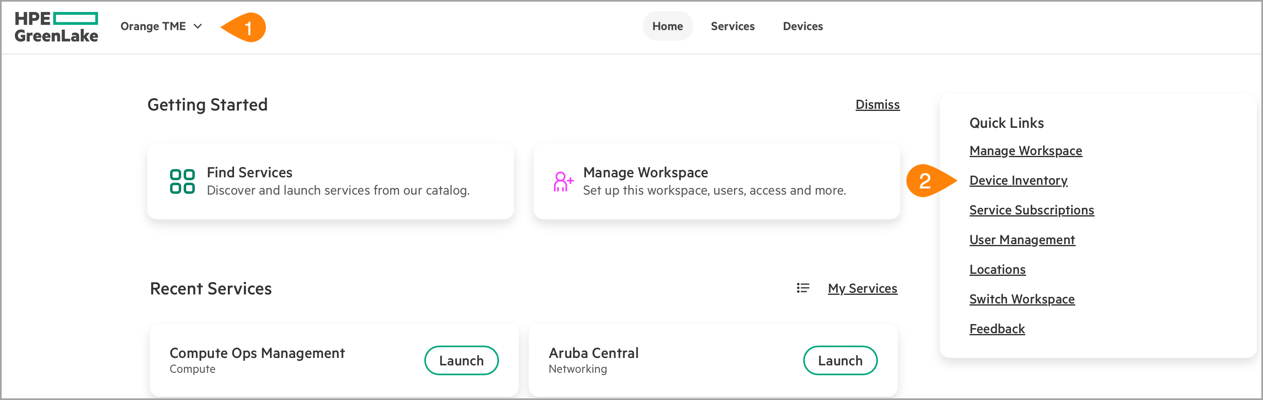The height and width of the screenshot is (400, 1263).
Task: Launch Compute Ops Management
Action: coord(461,360)
